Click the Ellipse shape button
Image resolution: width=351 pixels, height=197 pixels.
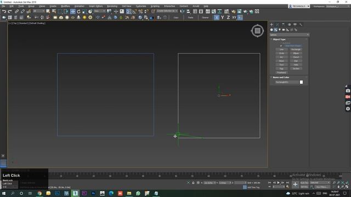296,54
